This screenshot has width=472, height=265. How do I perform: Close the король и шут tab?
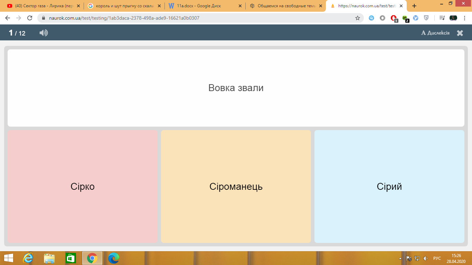tap(159, 6)
